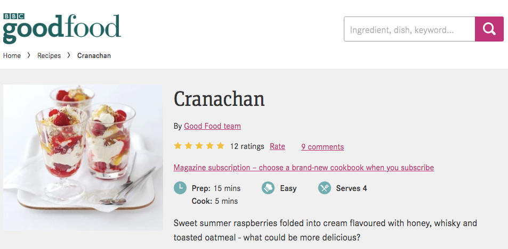Image resolution: width=508 pixels, height=249 pixels.
Task: Select the first rating star
Action: pyautogui.click(x=178, y=146)
